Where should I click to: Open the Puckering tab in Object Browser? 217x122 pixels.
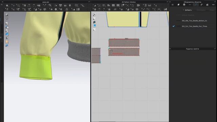(201, 5)
